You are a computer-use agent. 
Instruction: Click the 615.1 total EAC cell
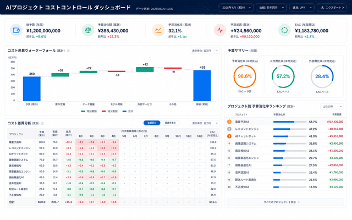point(213,202)
